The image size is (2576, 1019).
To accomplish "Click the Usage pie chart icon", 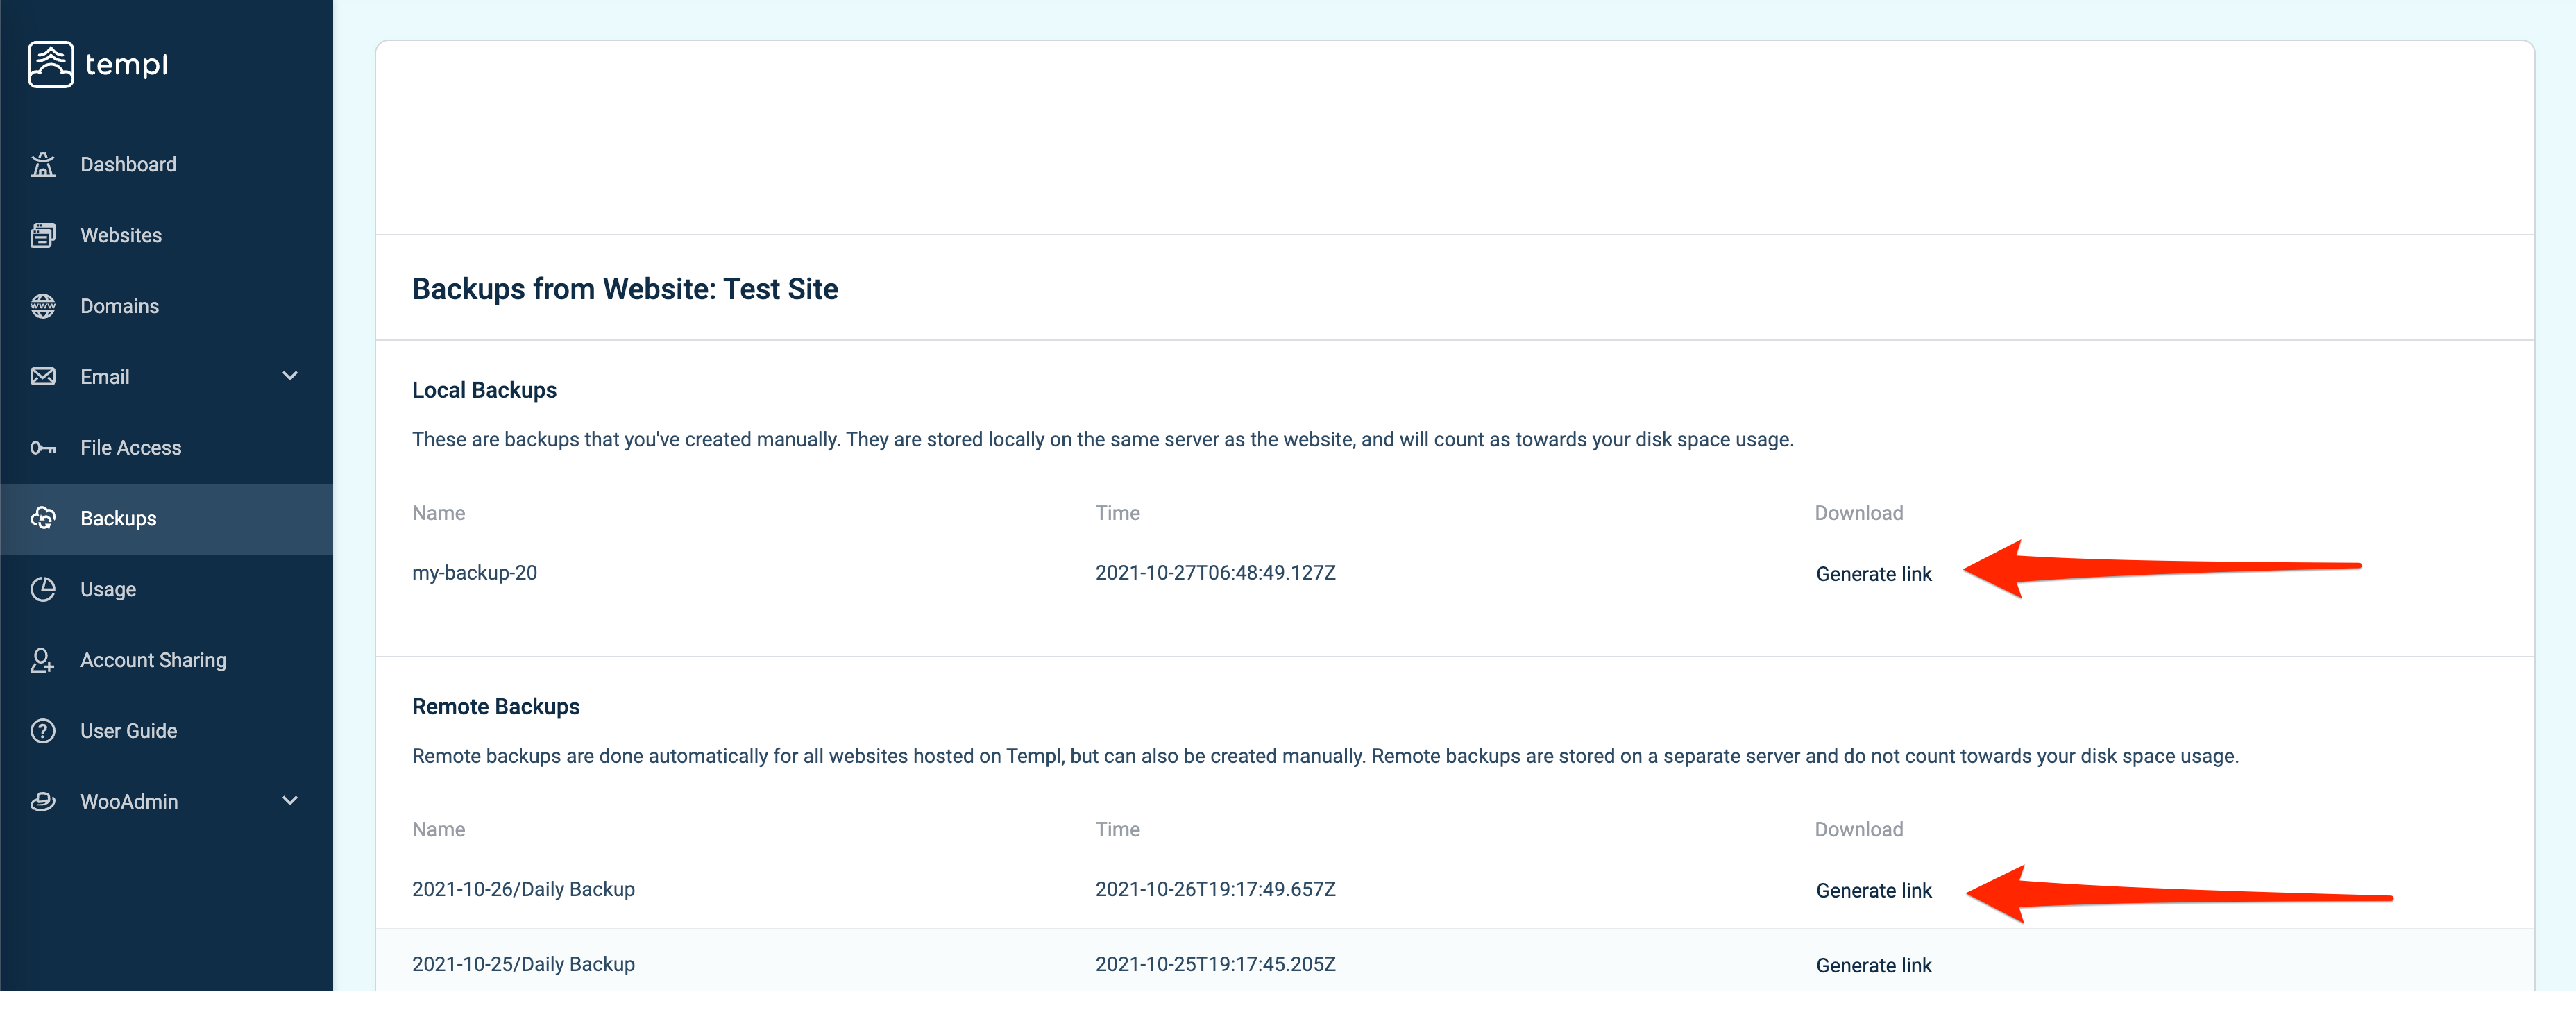I will click(43, 589).
